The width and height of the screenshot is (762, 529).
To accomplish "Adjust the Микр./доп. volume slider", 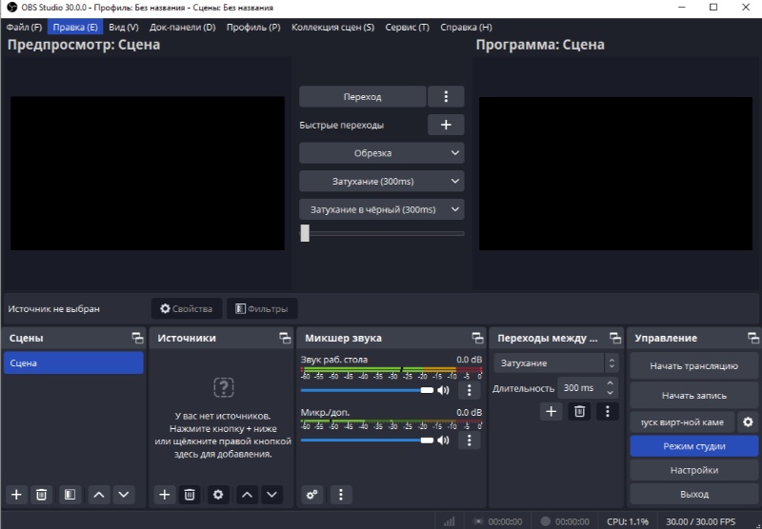I will pyautogui.click(x=367, y=441).
